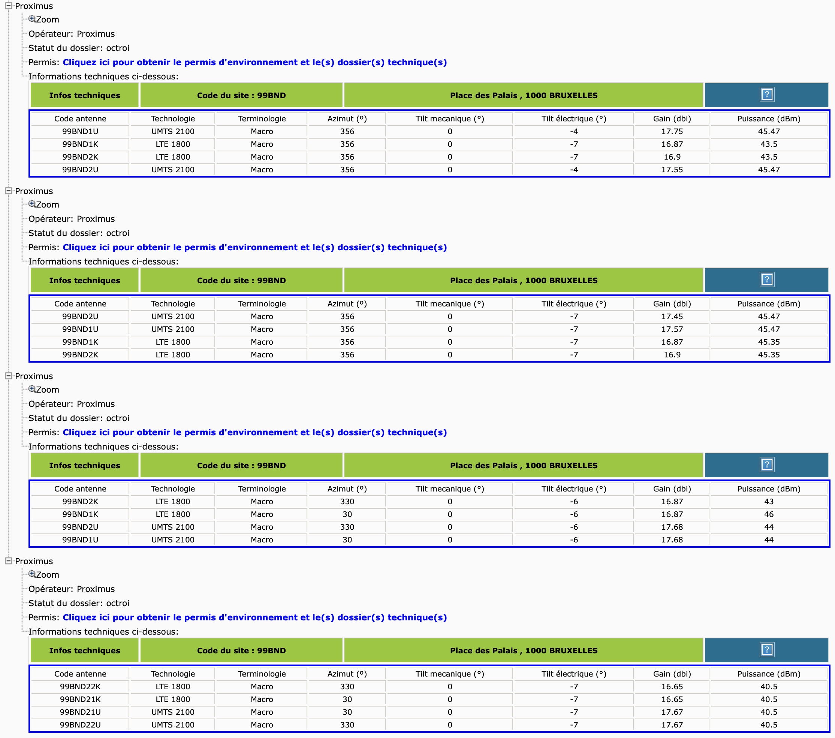Select the topmost 'Opérateur: Proximus' tree row

pos(72,34)
